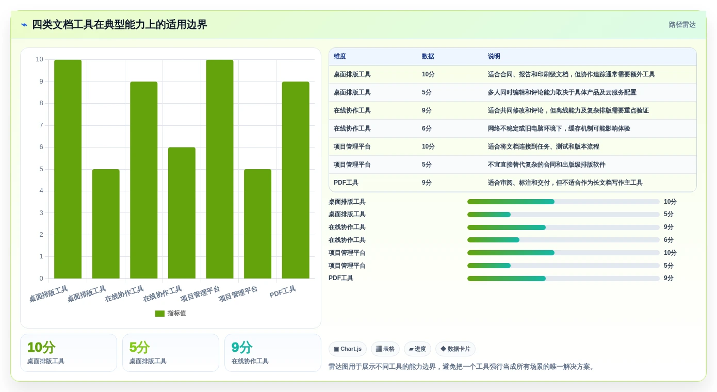Screen dimensions: 717x392
Task: Select table row 多人同时编辑和评论能力取决于具体产品
Action: (x=513, y=92)
